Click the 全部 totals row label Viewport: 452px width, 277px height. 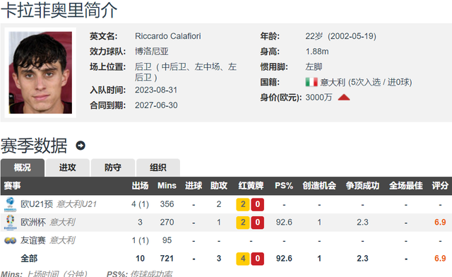tap(29, 258)
